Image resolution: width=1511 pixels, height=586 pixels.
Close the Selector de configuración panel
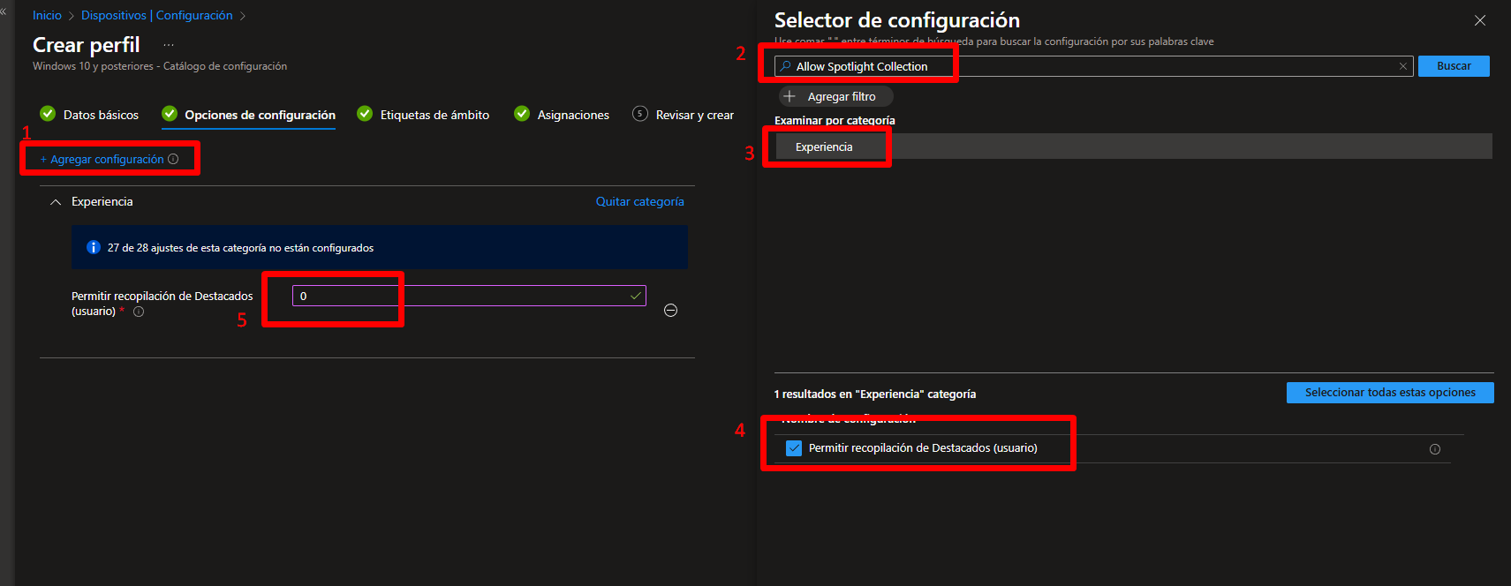(x=1479, y=20)
